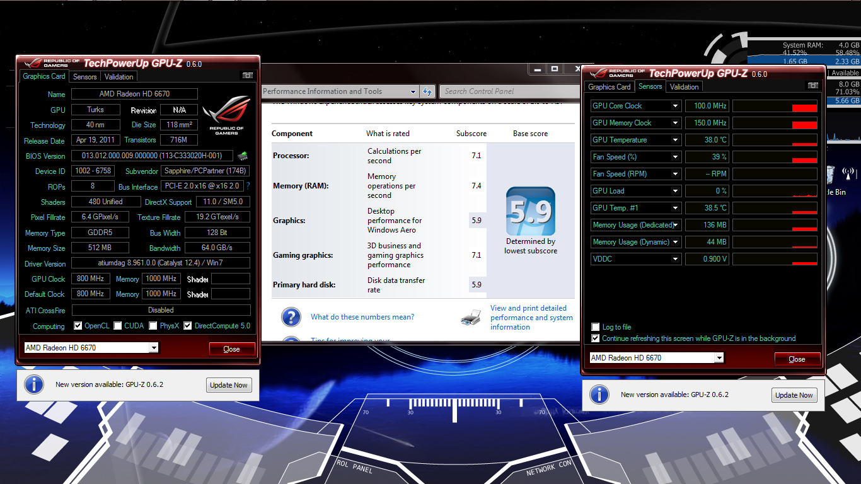Click Close button in right GPU-Z Sensors window

(x=797, y=359)
